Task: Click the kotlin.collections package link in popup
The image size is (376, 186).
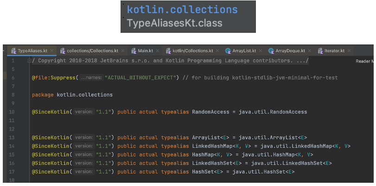Action: [182, 10]
